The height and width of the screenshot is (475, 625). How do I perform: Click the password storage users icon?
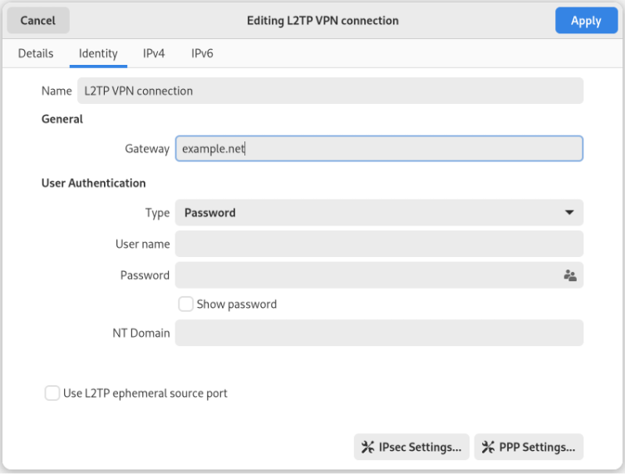click(x=570, y=275)
